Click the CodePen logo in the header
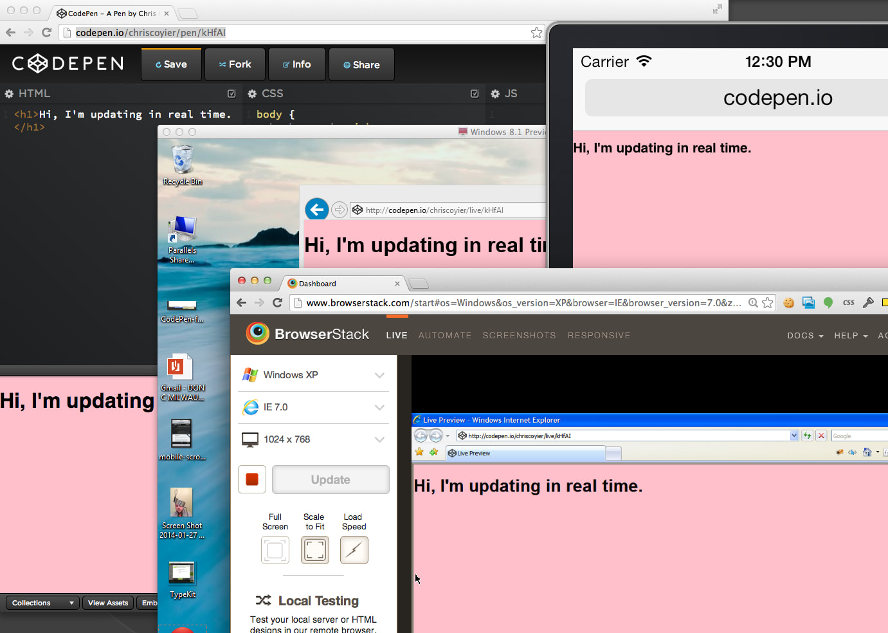This screenshot has width=888, height=633. pyautogui.click(x=68, y=63)
